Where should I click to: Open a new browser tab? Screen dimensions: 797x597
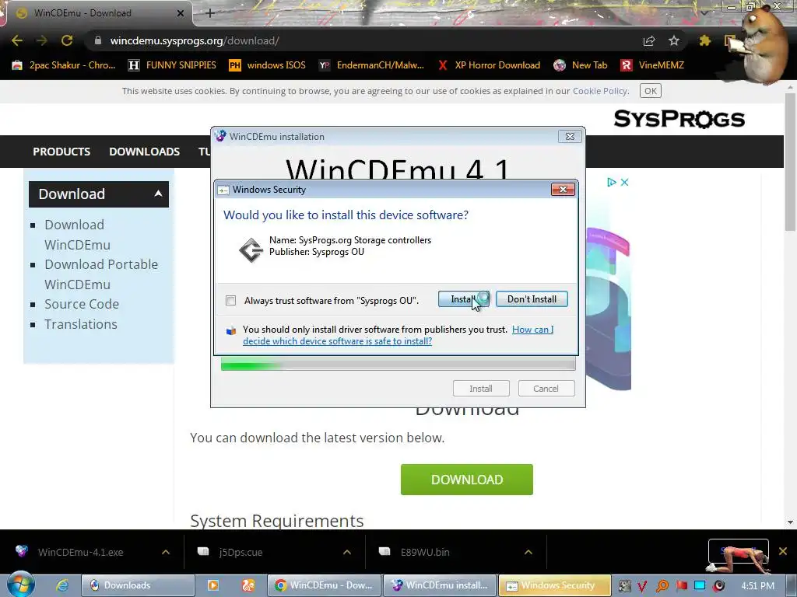coord(210,13)
